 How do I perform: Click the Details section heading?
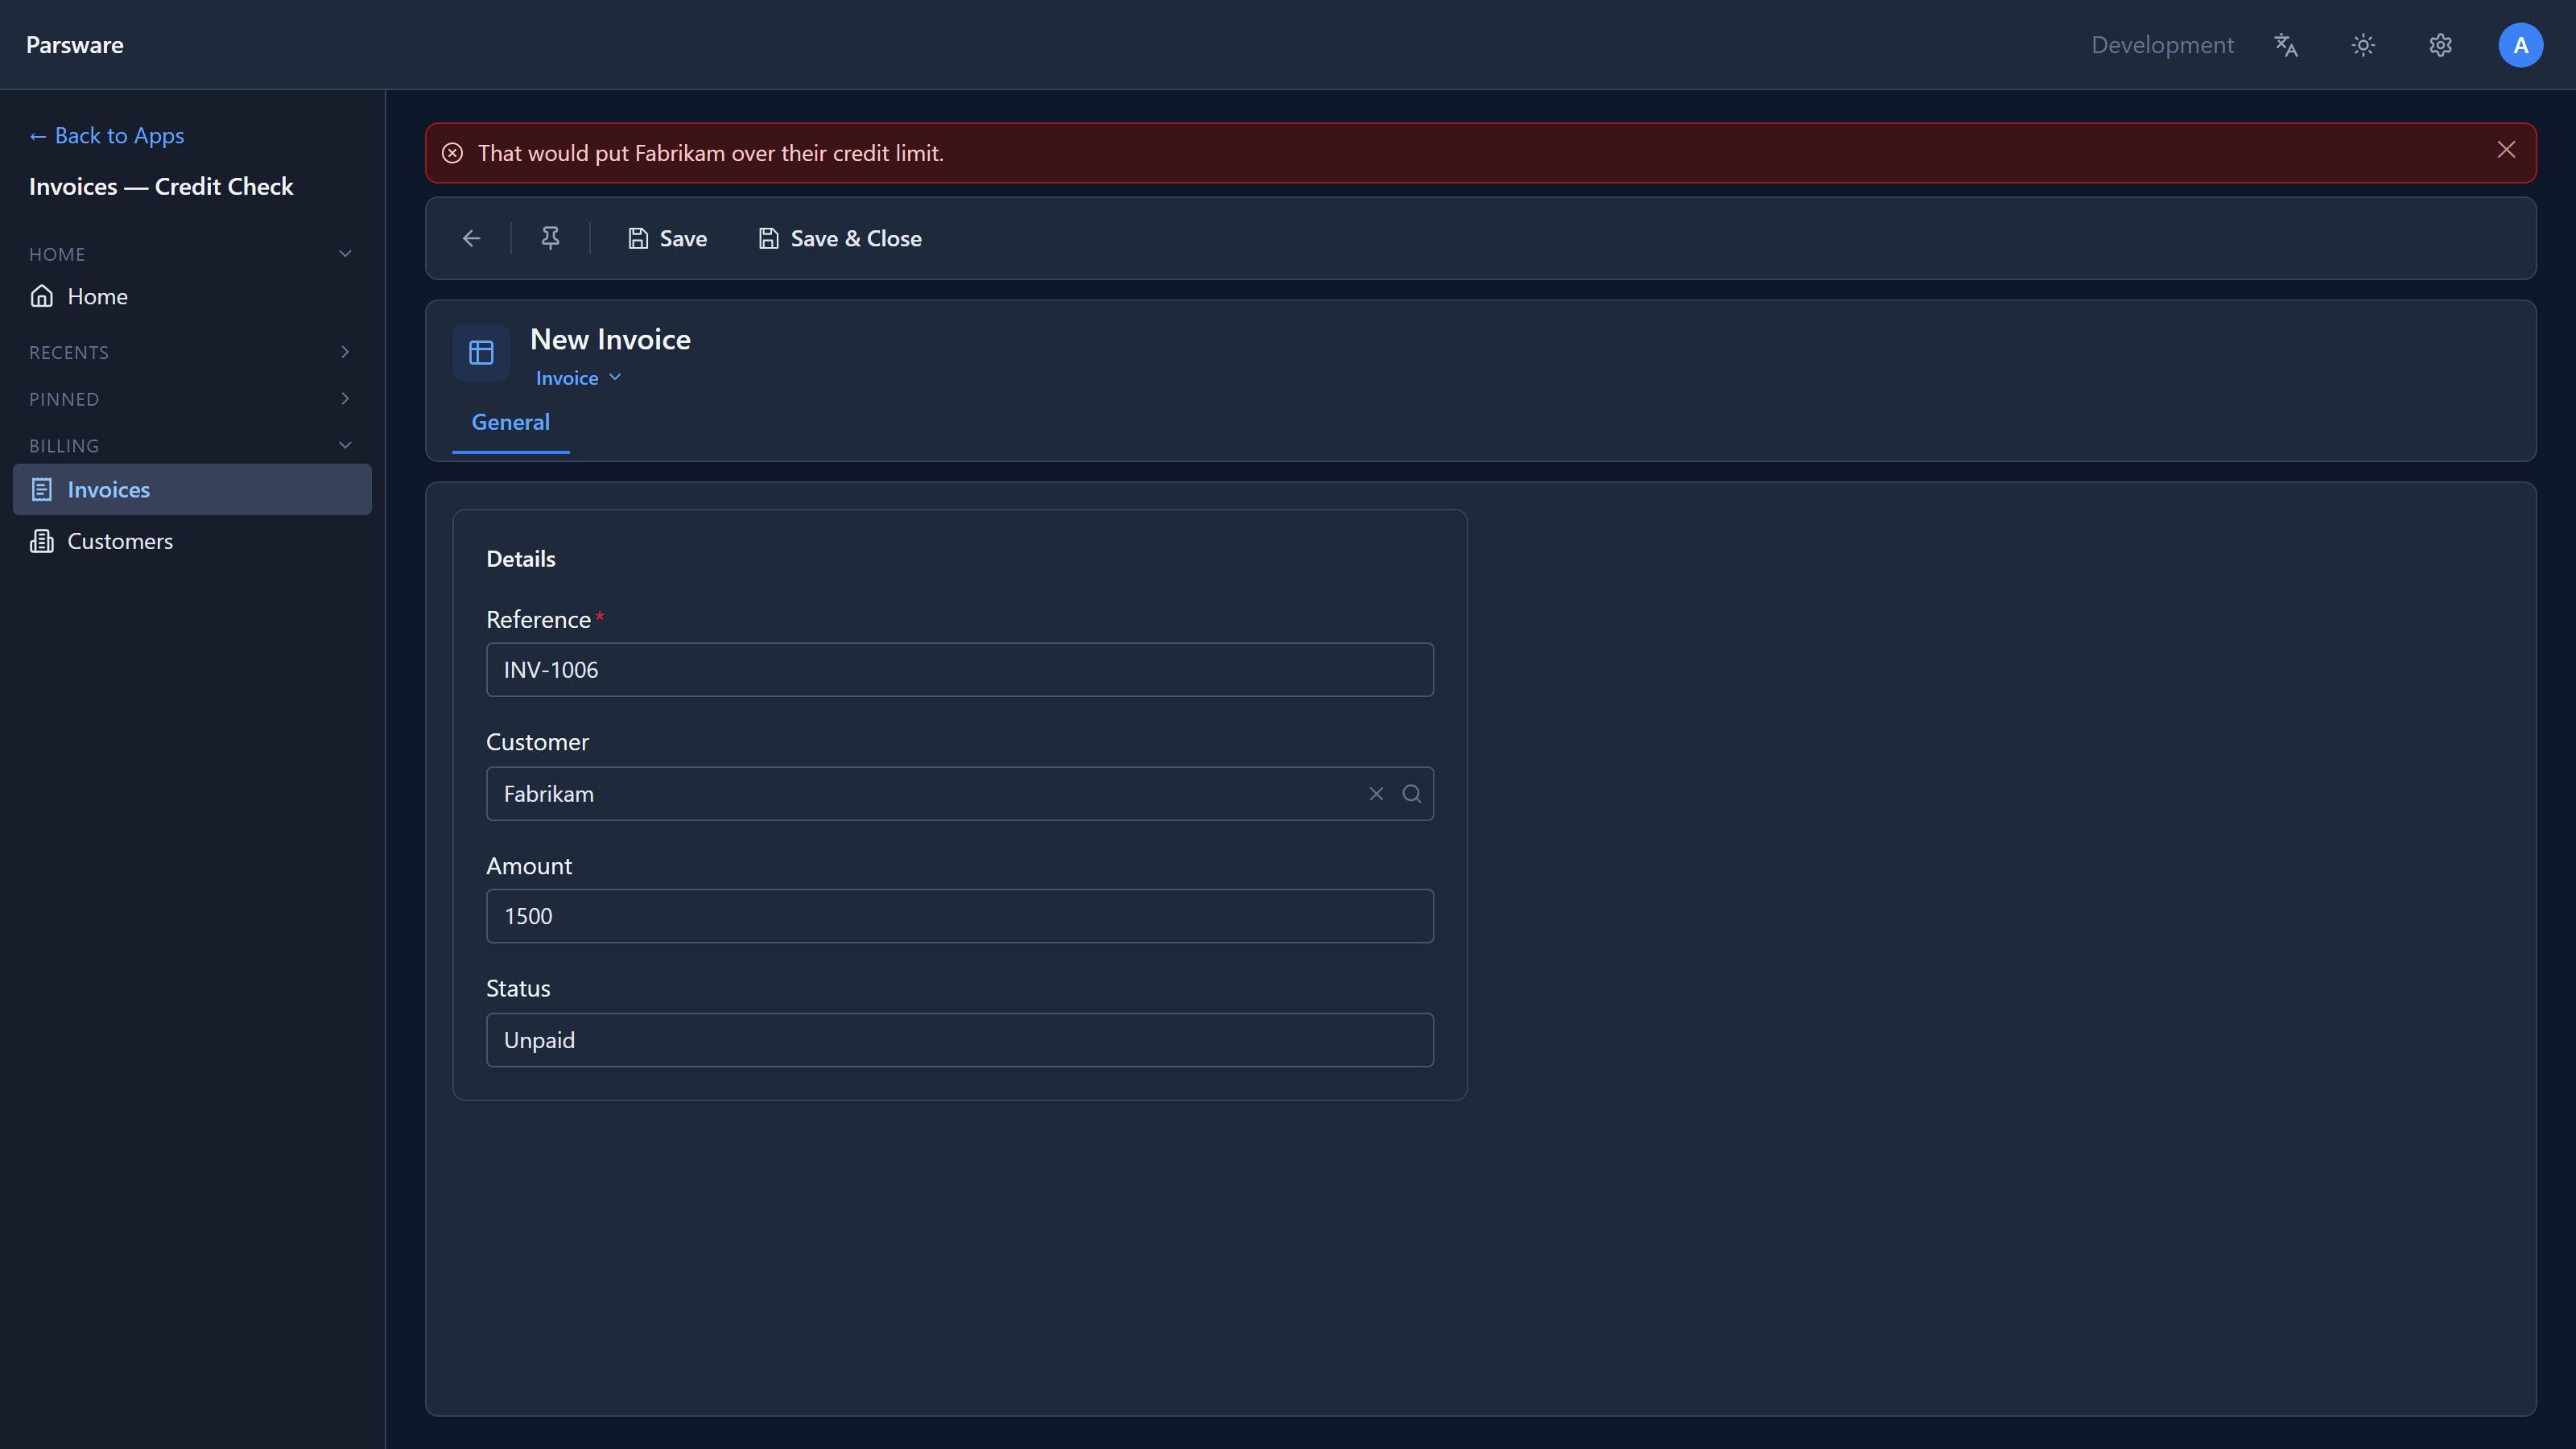pyautogui.click(x=521, y=559)
